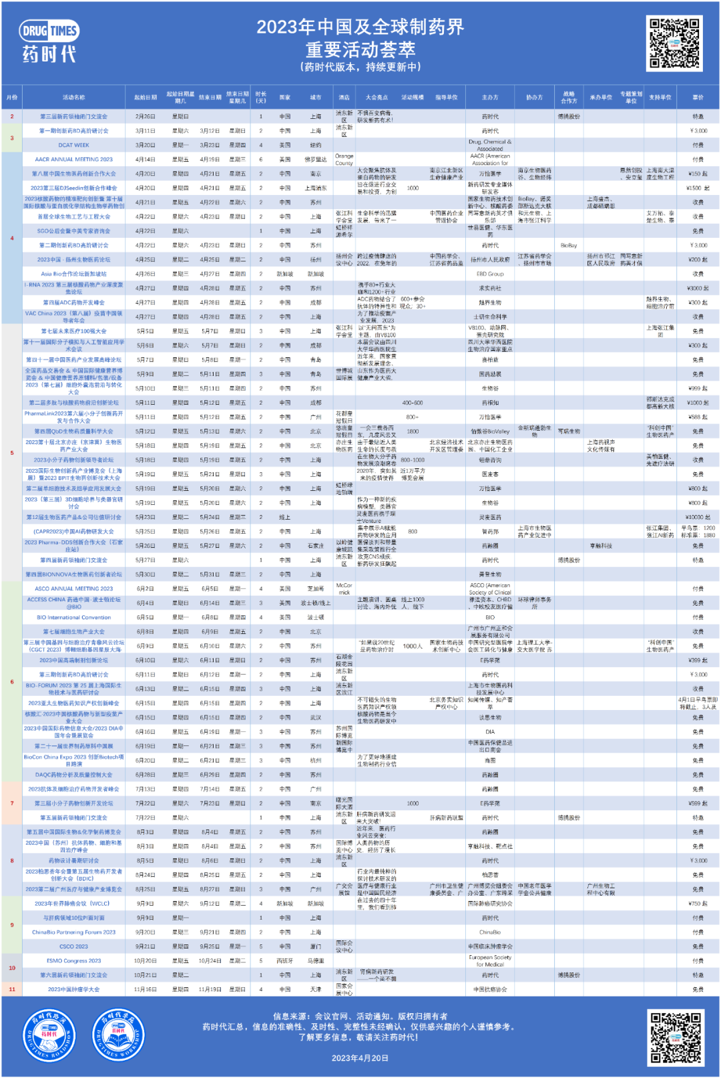
Task: Open SGO公后会暨中美专家咨询会 event
Action: [x=73, y=231]
